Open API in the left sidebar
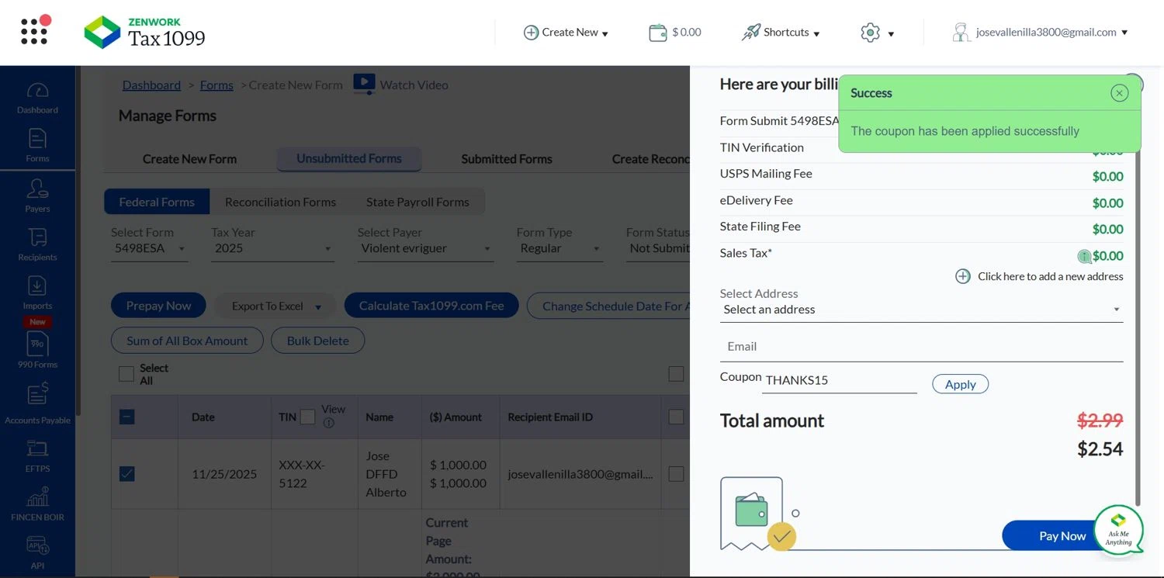The height and width of the screenshot is (578, 1164). point(37,552)
